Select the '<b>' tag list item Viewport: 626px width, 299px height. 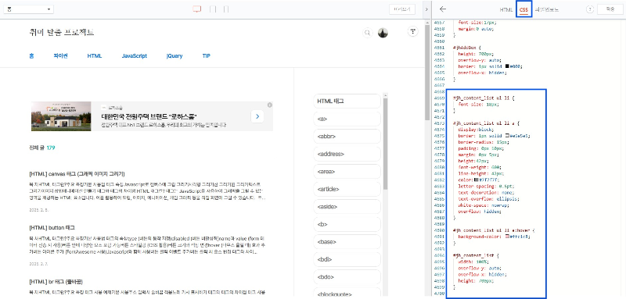point(347,224)
